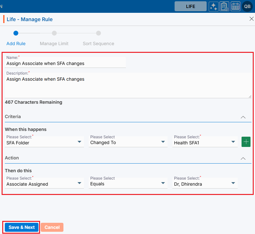Open the SFA Folder dropdown
This screenshot has width=255, height=234.
[44, 142]
